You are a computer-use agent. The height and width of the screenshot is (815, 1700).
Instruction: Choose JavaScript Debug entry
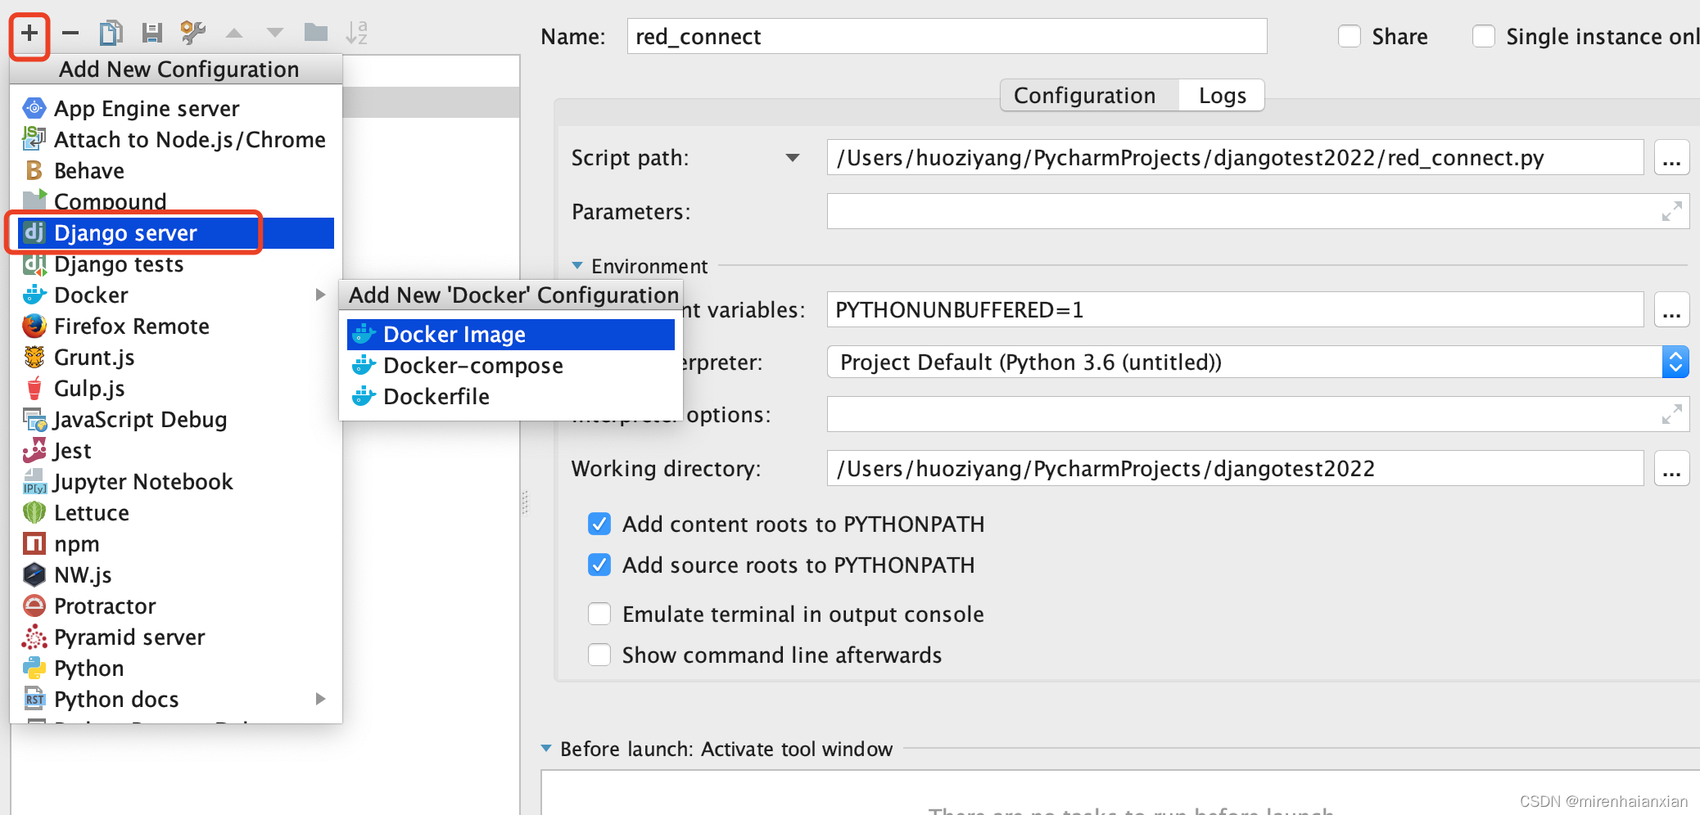click(x=175, y=420)
